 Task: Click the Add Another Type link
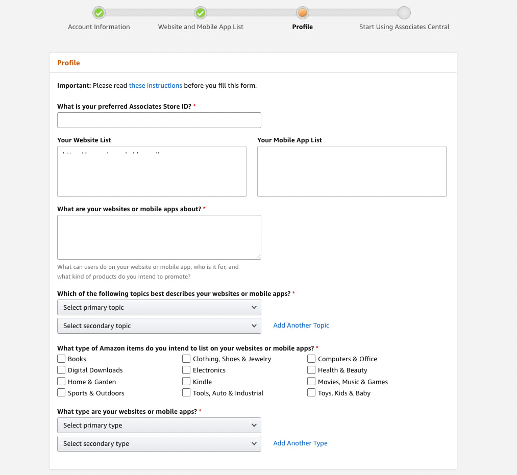click(x=300, y=443)
